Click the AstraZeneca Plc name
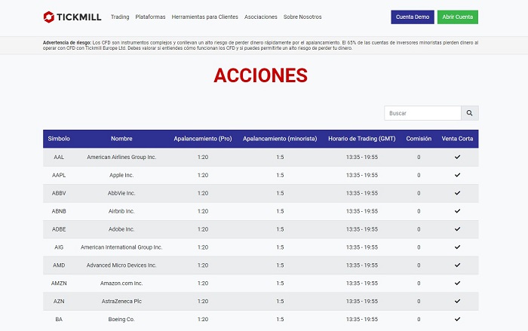 point(121,302)
